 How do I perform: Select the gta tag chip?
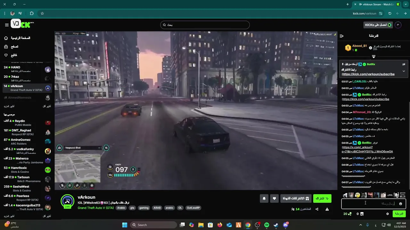[x=132, y=208]
